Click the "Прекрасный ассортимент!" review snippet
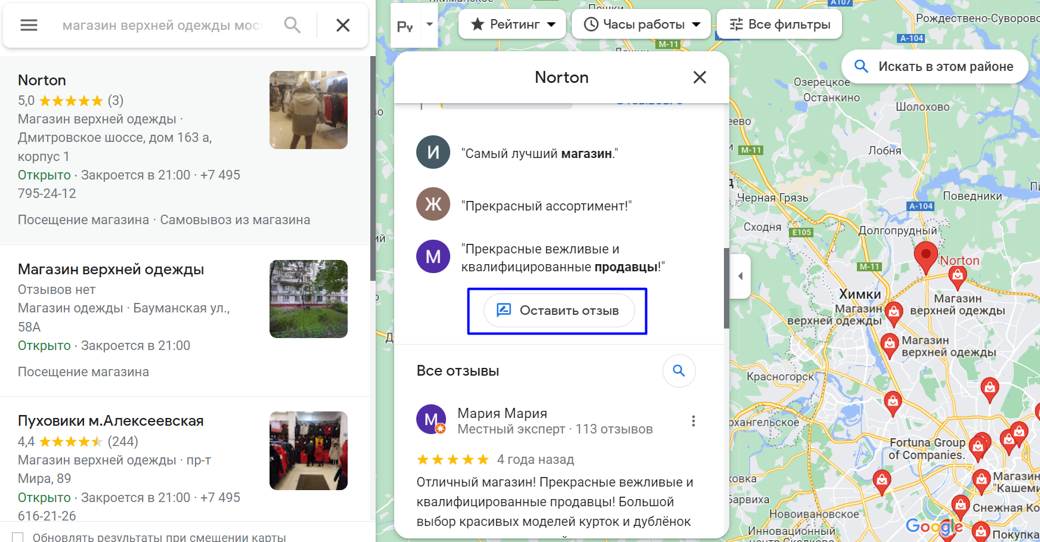 (546, 206)
